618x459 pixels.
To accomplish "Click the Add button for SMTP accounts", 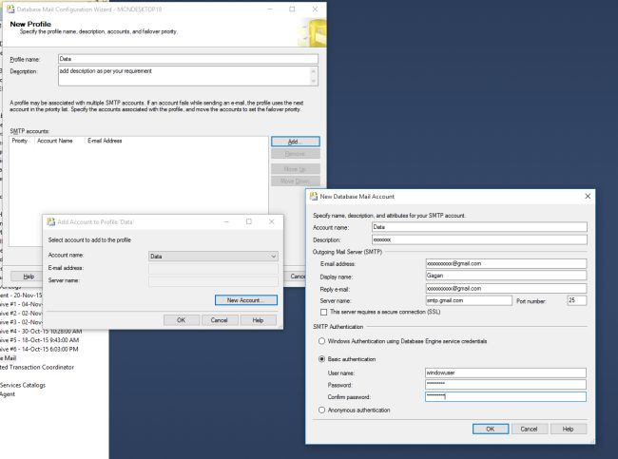I will (295, 142).
